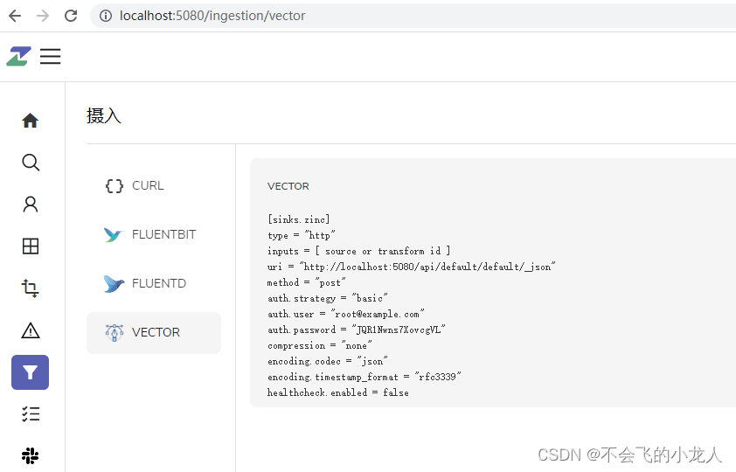Open the Users icon in sidebar
The height and width of the screenshot is (472, 736).
click(x=31, y=204)
